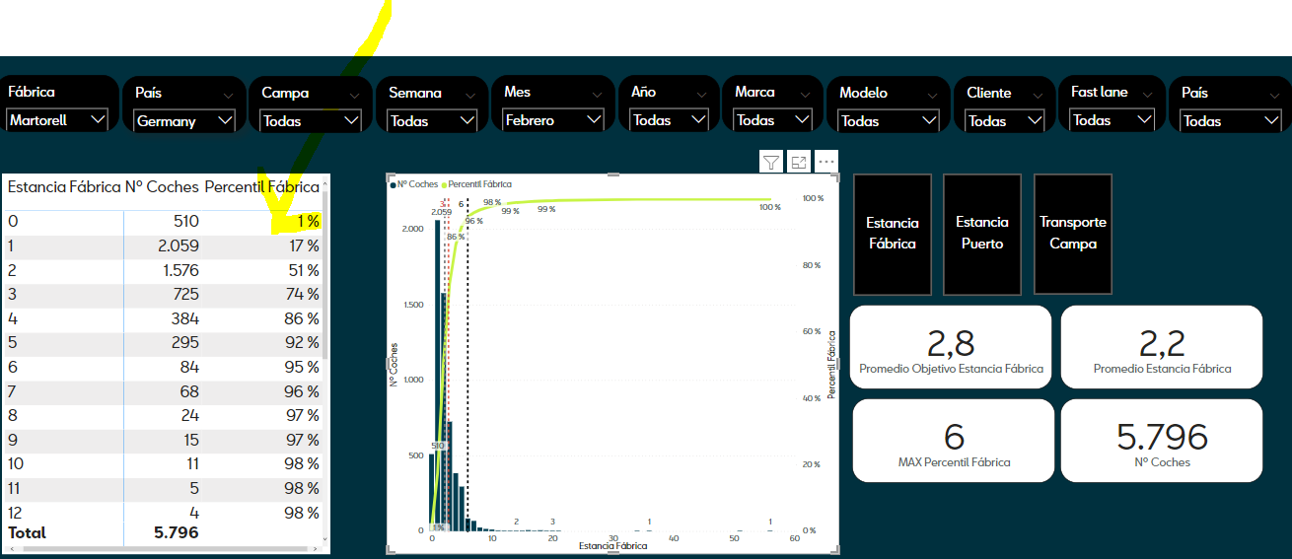
Task: Select the MAX Percentil Fábrica card
Action: click(x=952, y=441)
